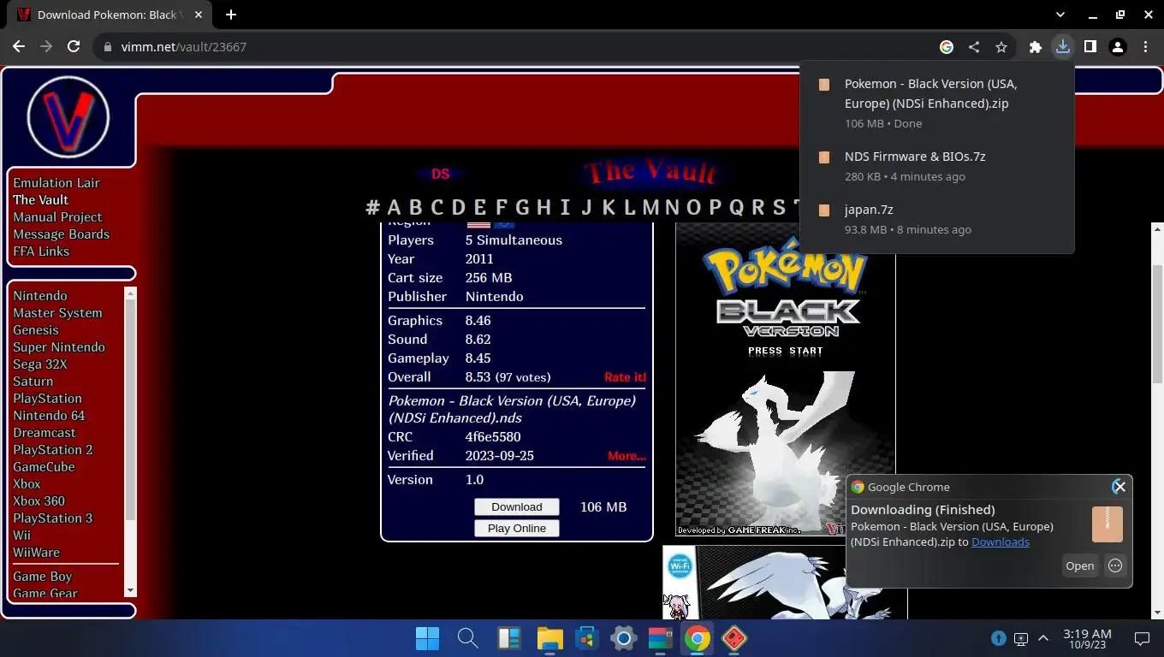Browse vault games starting with letter A

tap(394, 207)
